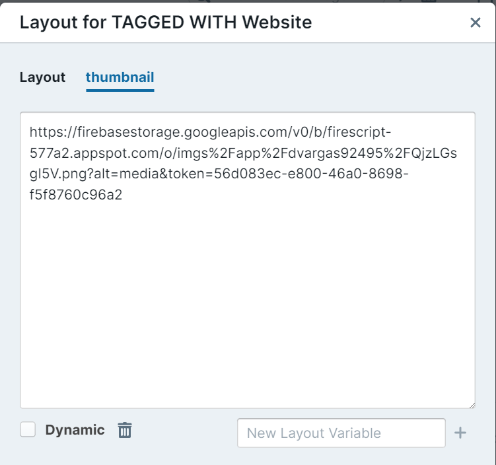Click the dialog title Layout for TAGGED WITH Website
Screen dimensions: 496x465
coord(166,22)
